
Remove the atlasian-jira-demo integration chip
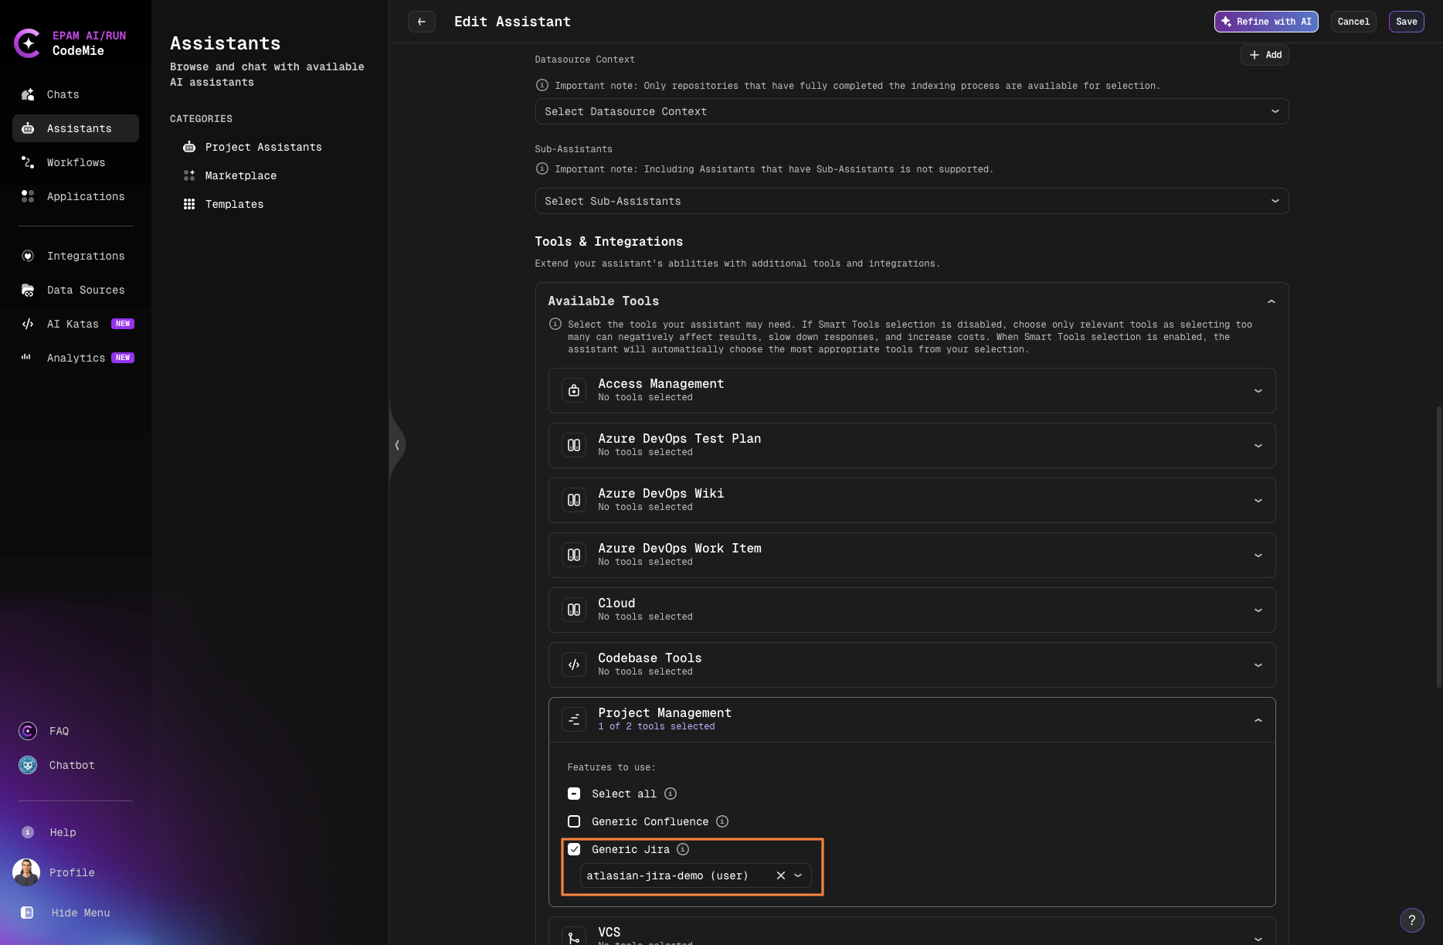(x=779, y=875)
